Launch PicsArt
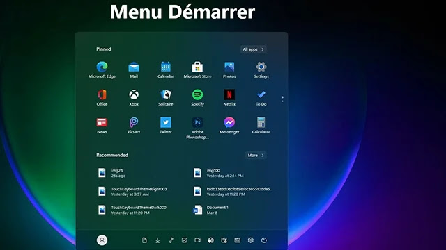 [x=134, y=125]
